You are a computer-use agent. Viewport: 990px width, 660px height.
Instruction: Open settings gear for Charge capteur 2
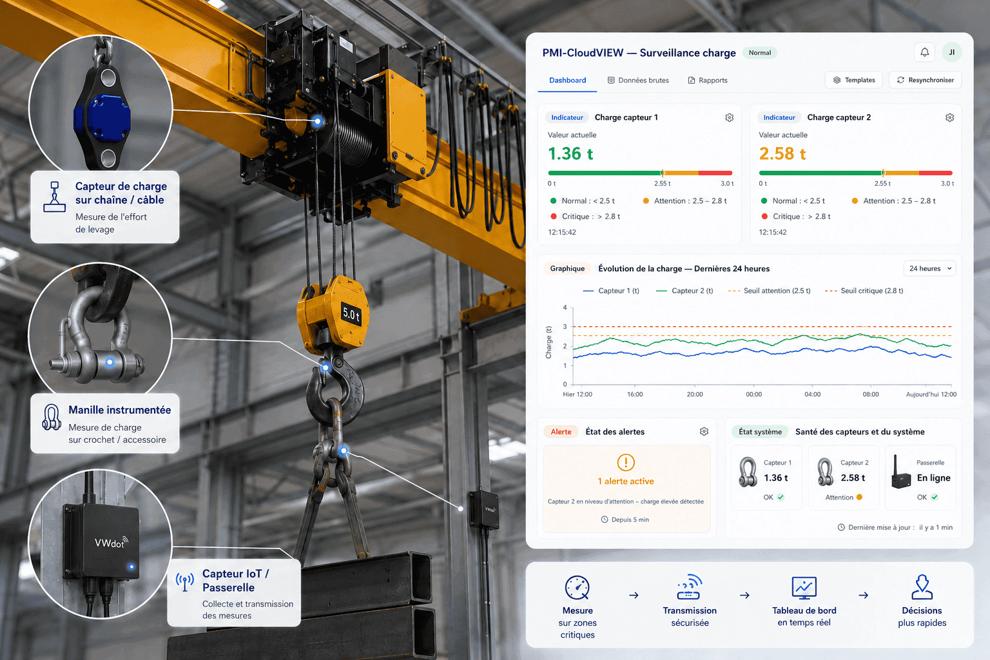tap(949, 117)
